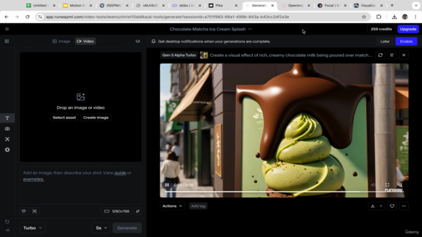This screenshot has height=237, width=422.
Task: Open the Turbo model dropdown
Action: click(x=32, y=228)
